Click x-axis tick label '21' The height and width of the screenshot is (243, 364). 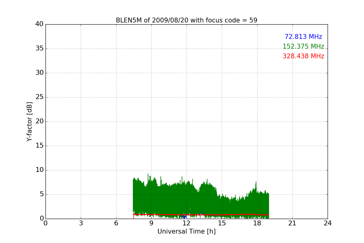click(x=292, y=223)
